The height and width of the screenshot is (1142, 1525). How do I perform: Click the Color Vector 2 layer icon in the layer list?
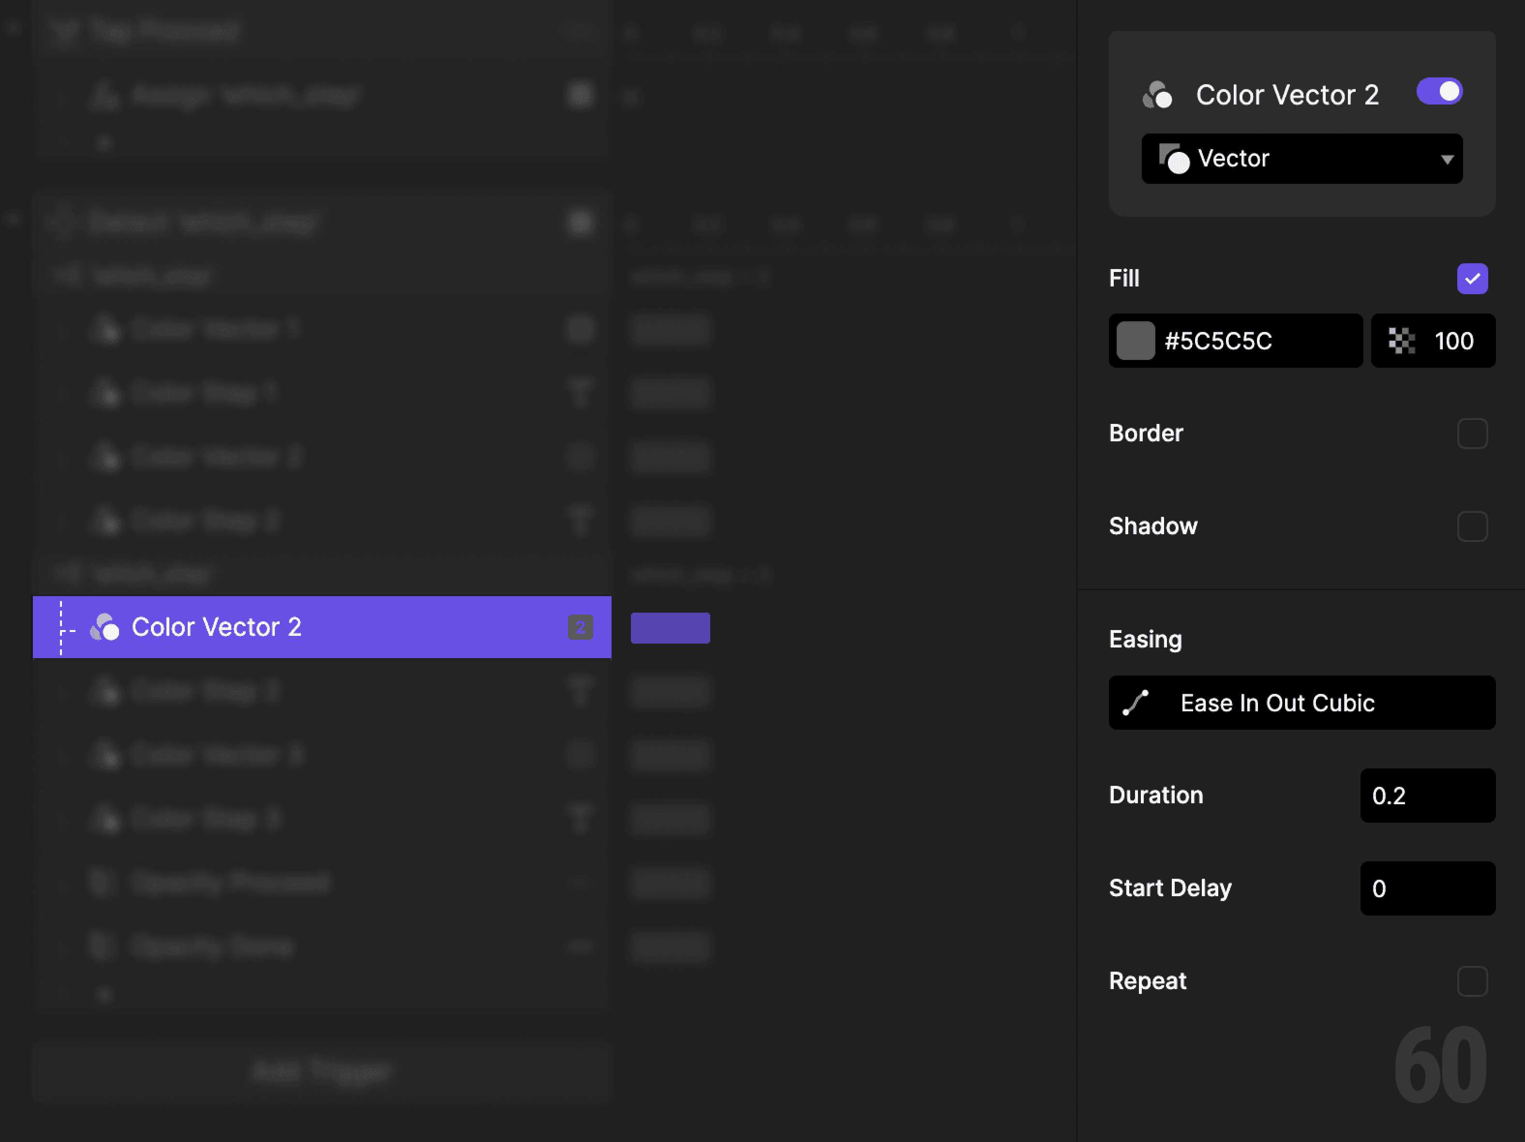tap(105, 628)
